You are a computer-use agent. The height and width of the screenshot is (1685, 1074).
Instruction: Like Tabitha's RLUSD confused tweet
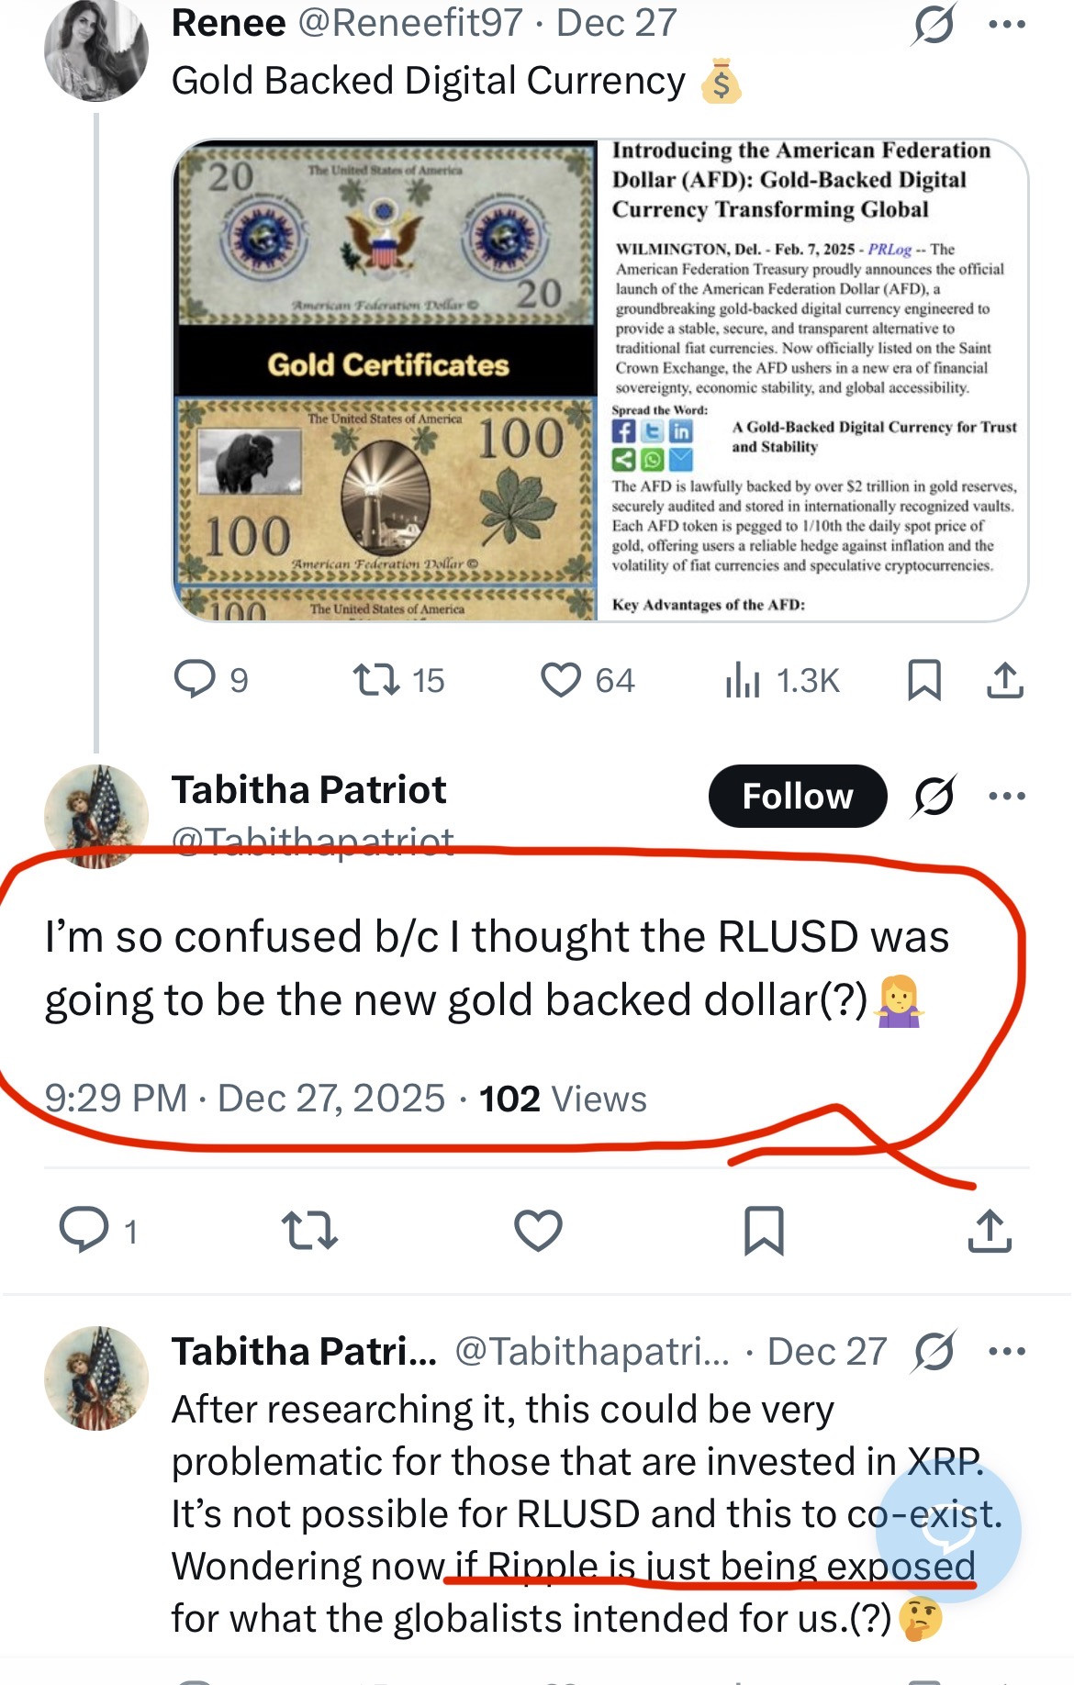point(538,1230)
